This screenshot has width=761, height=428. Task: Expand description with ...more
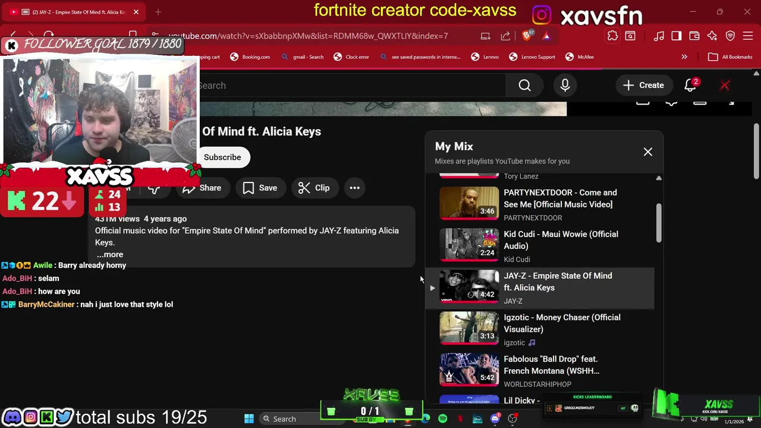[x=110, y=254]
